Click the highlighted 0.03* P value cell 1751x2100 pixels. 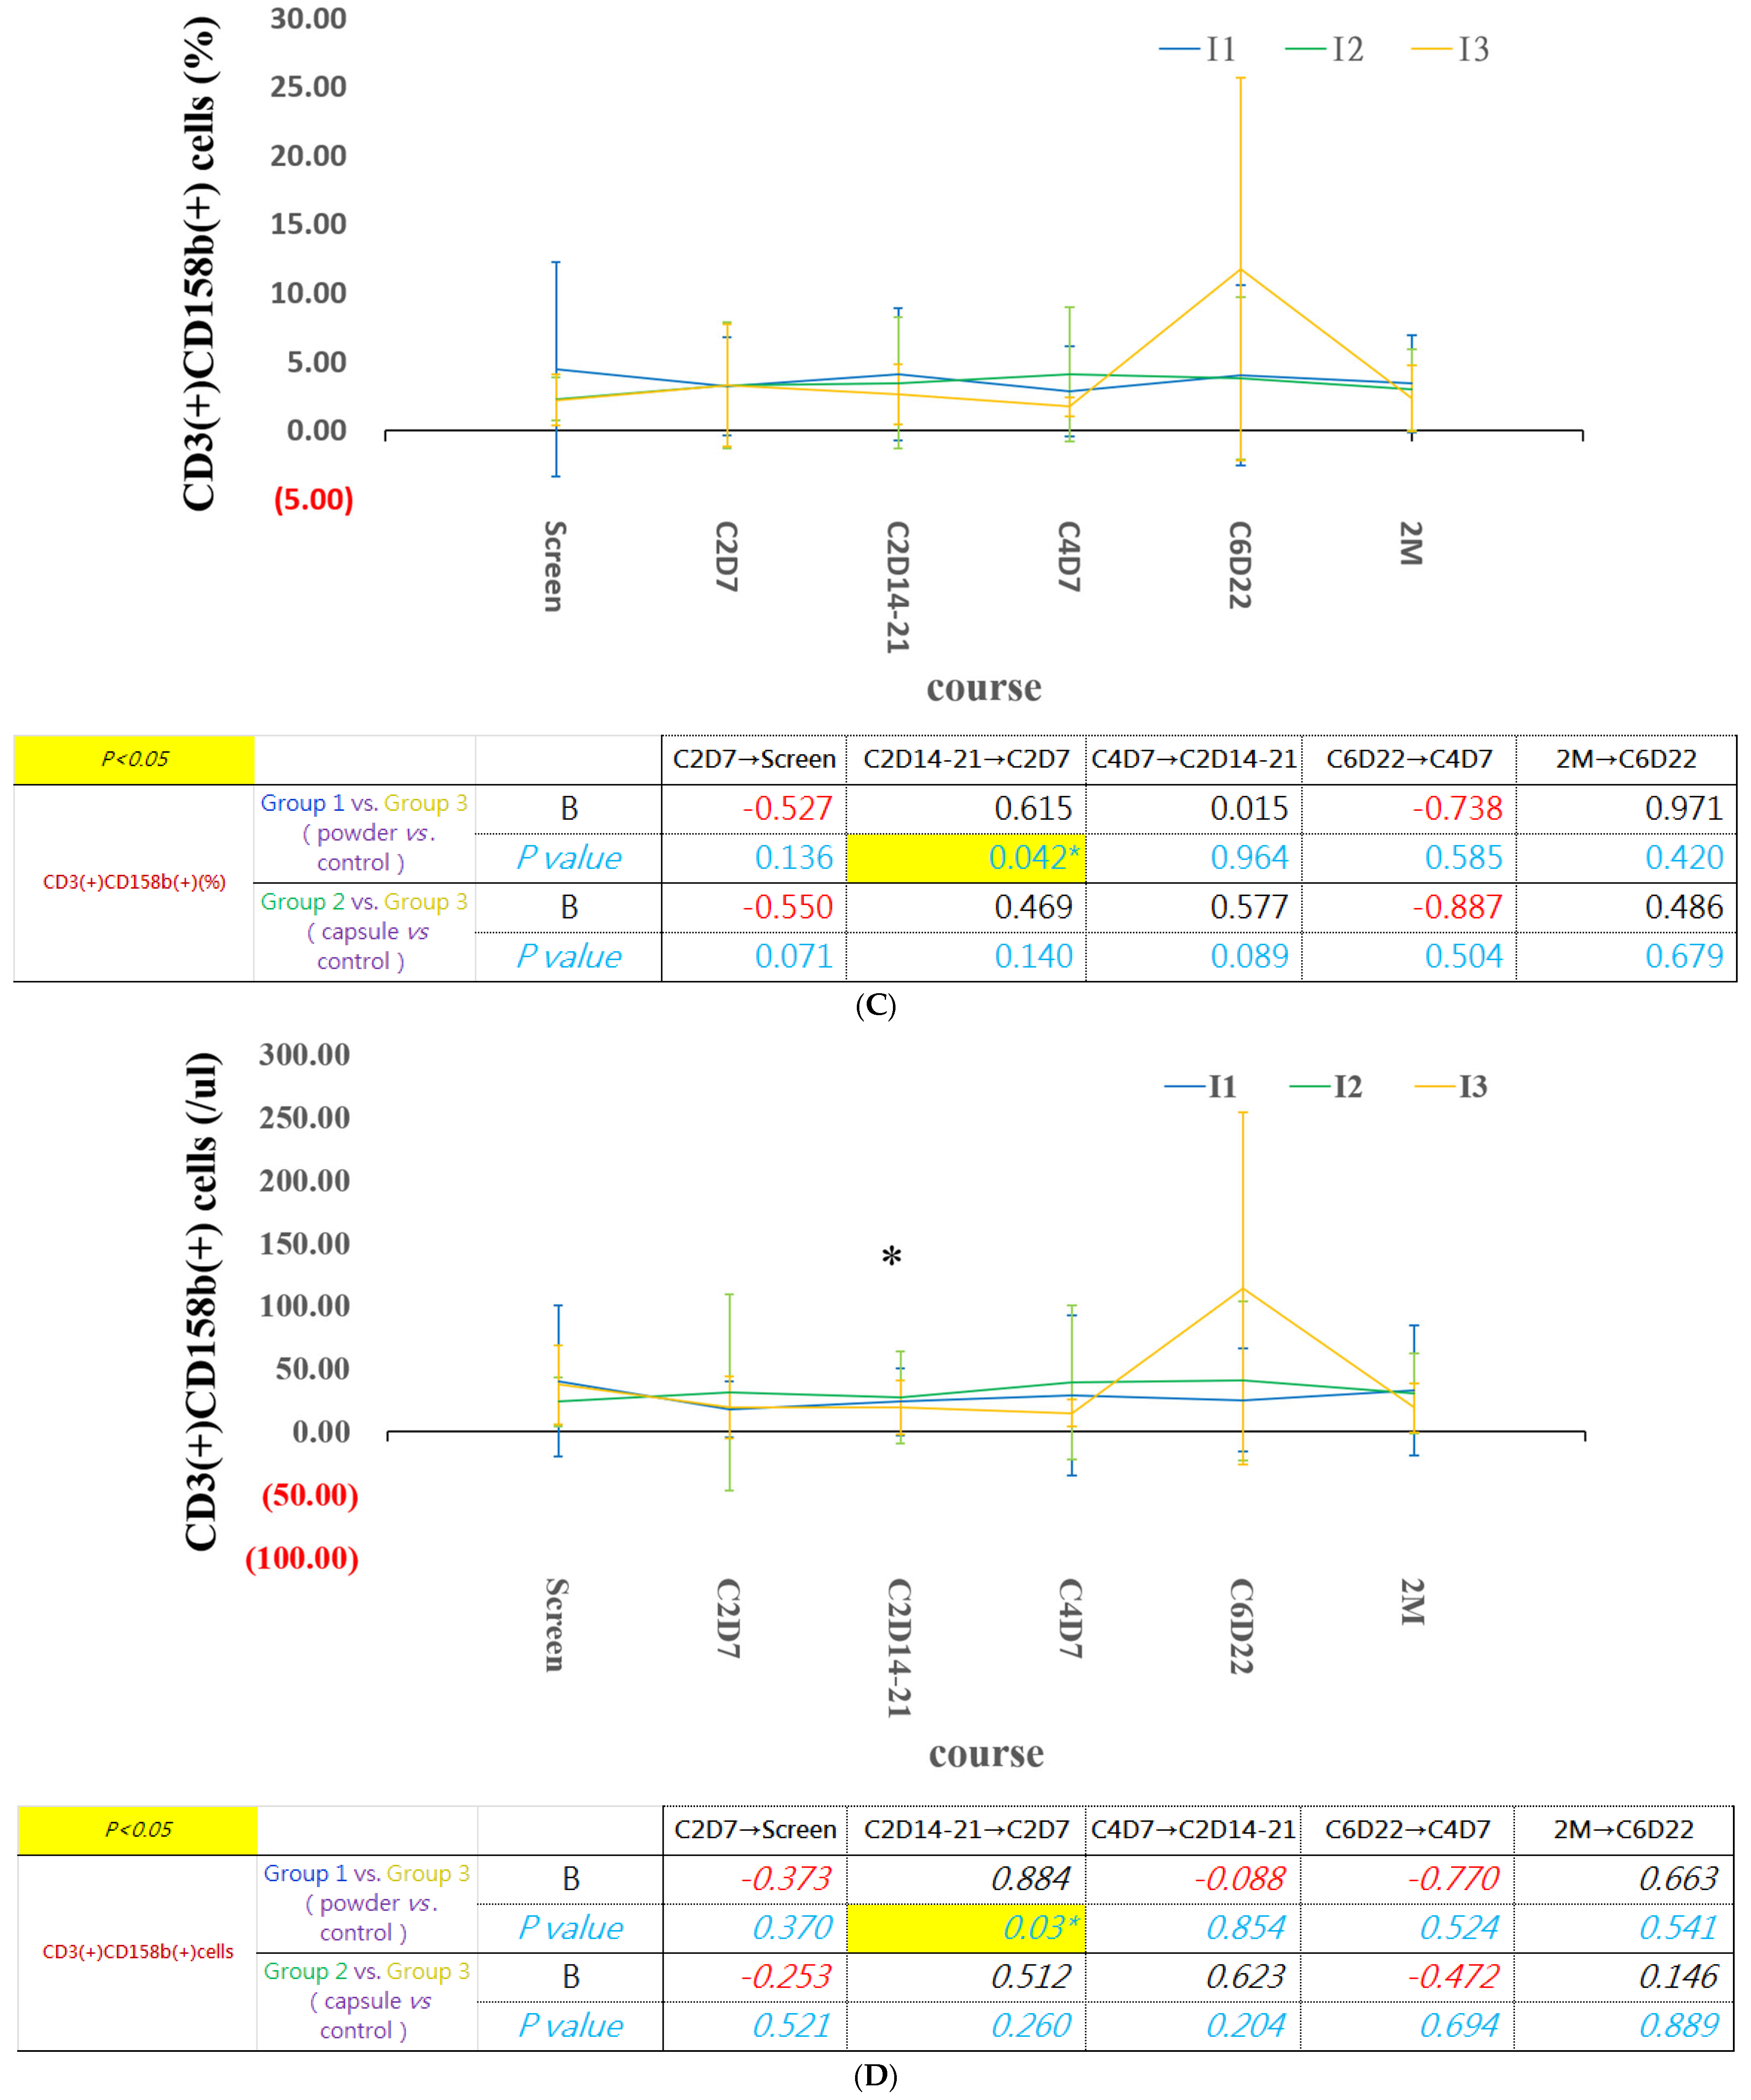(966, 1927)
